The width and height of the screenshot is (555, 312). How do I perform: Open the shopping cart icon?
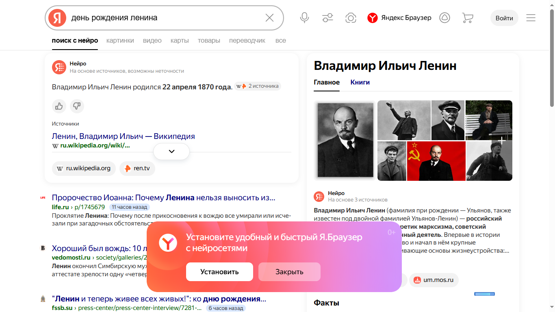468,18
